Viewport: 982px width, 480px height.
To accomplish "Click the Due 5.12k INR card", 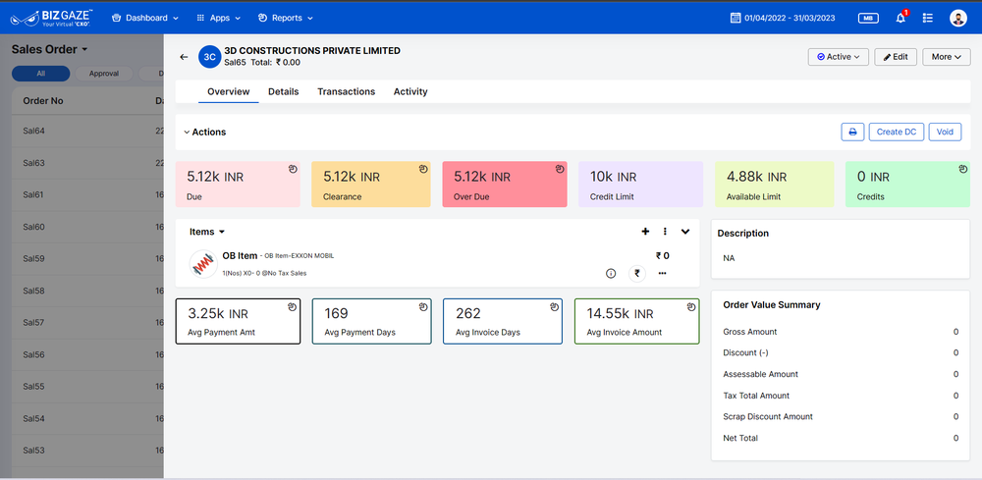I will [x=238, y=184].
